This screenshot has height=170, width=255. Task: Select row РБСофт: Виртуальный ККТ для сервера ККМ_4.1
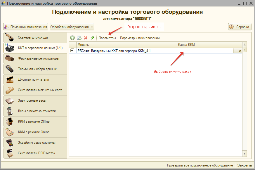click(x=156, y=51)
